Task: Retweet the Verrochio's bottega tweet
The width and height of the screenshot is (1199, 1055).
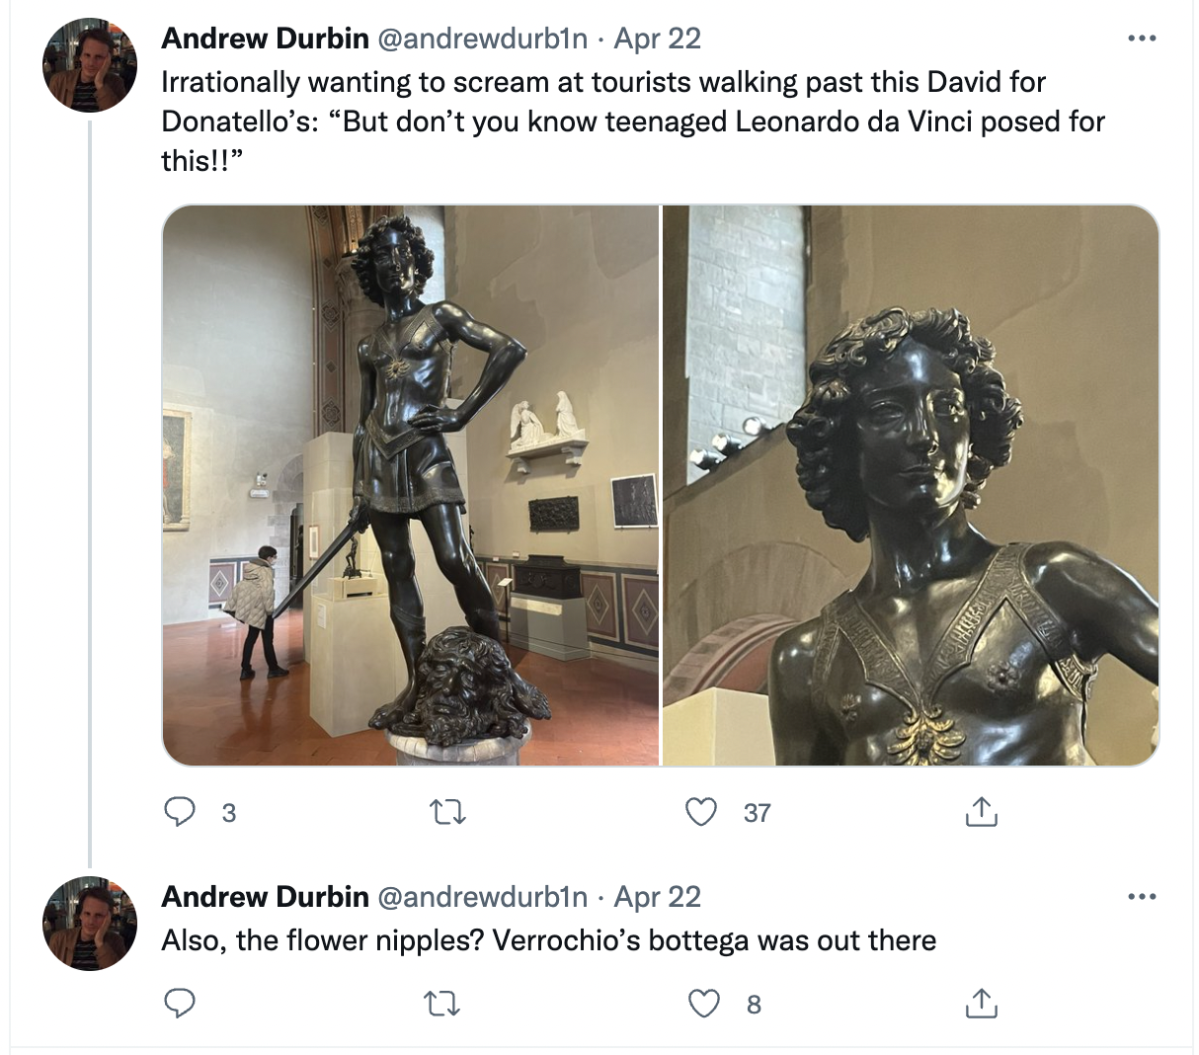Action: click(441, 1005)
